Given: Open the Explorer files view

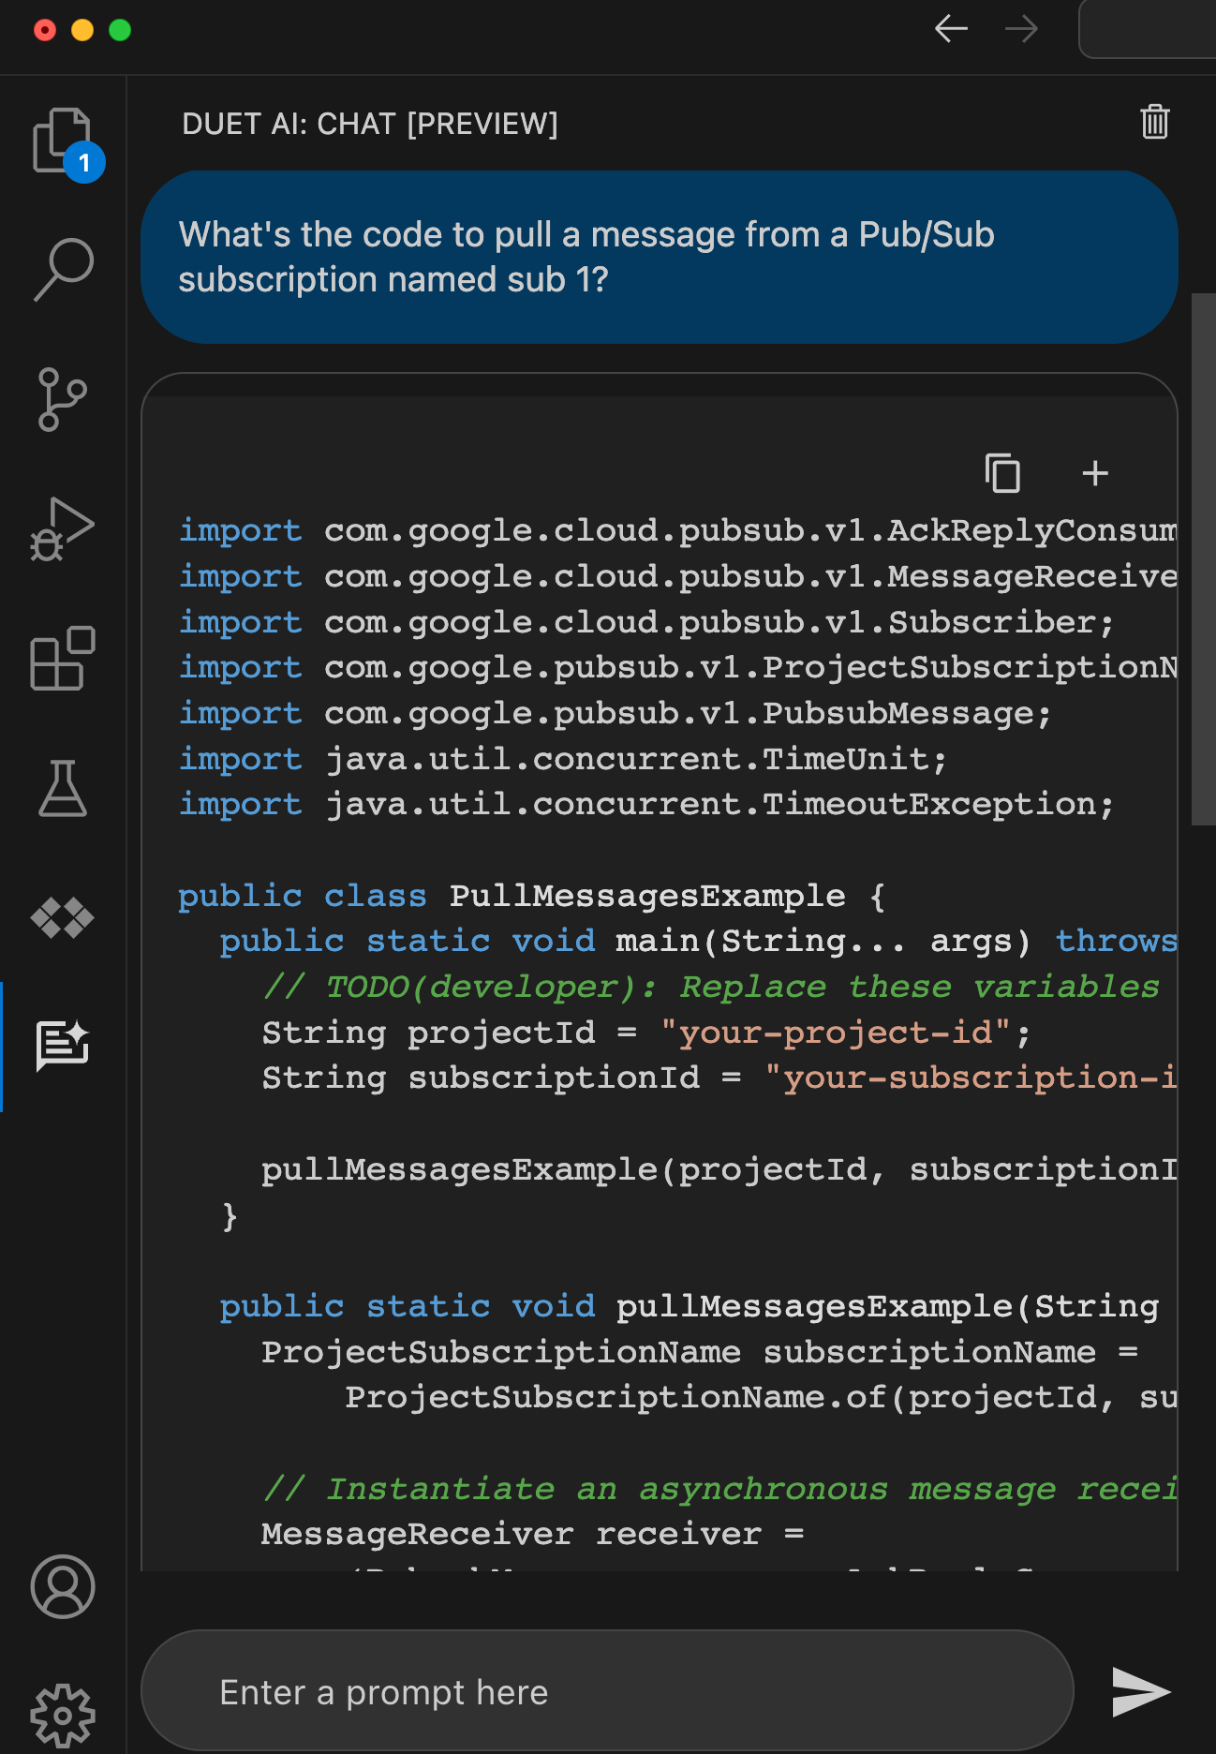Looking at the screenshot, I should click(62, 141).
